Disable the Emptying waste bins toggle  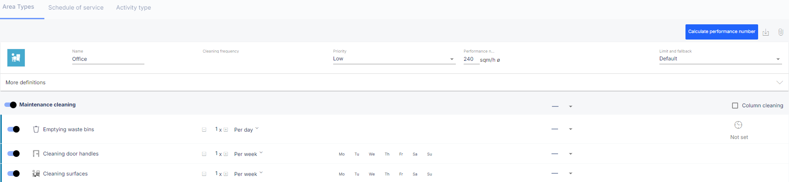(13, 129)
